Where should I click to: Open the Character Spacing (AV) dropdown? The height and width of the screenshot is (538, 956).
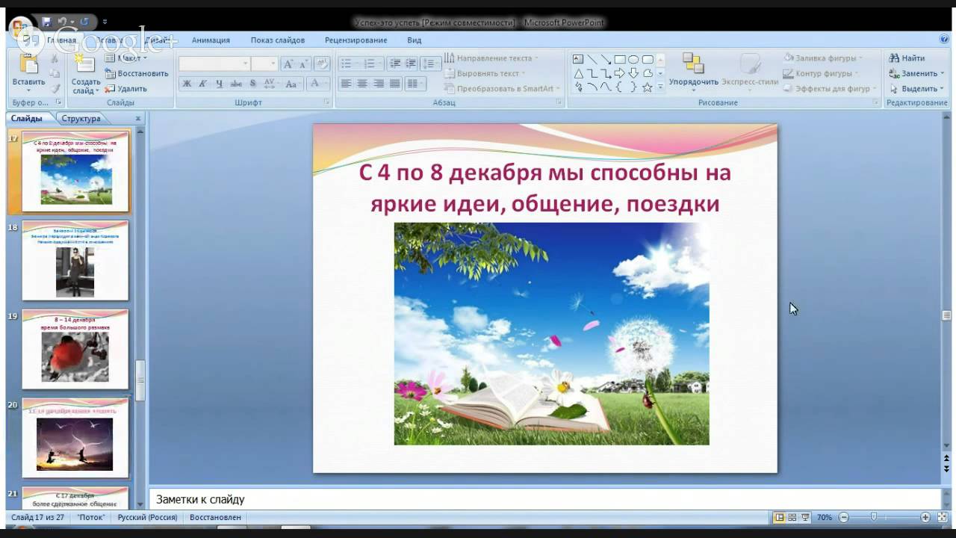(x=270, y=83)
